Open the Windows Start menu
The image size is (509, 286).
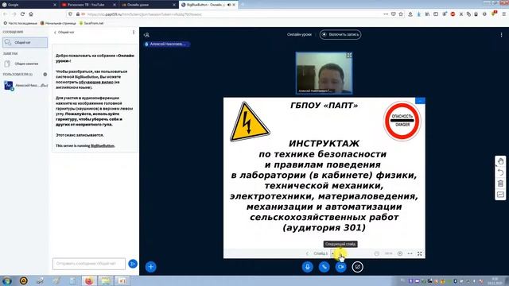pos(7,280)
